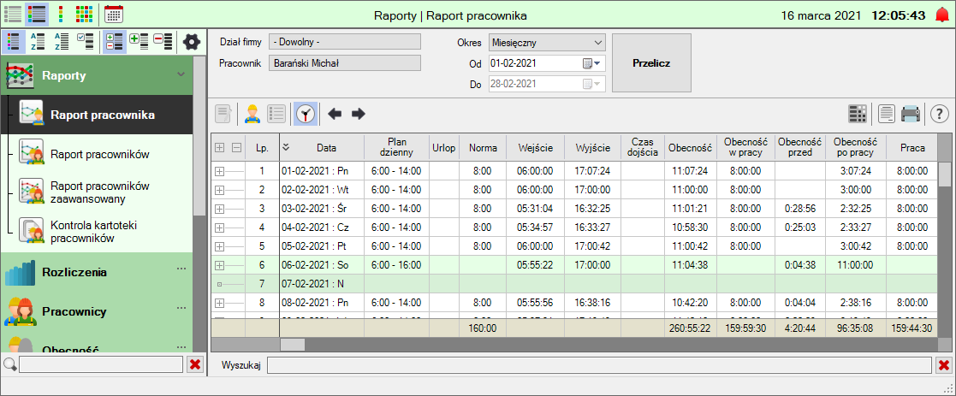956x396 pixels.
Task: Choose the vertical colored dots view
Action: 61,14
